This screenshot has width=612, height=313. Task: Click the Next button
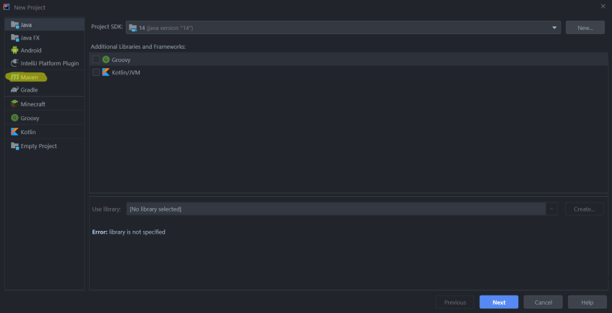tap(499, 302)
